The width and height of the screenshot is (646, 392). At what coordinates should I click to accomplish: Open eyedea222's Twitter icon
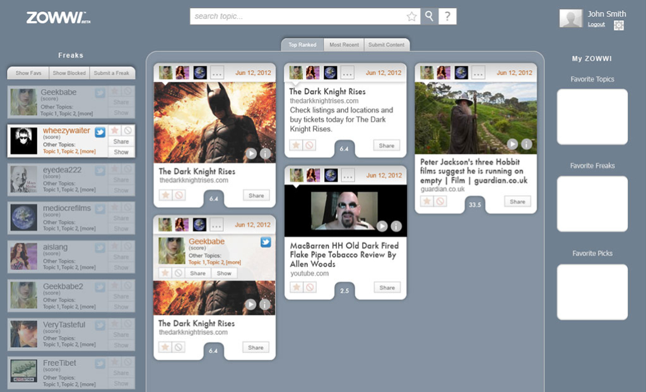pyautogui.click(x=100, y=170)
